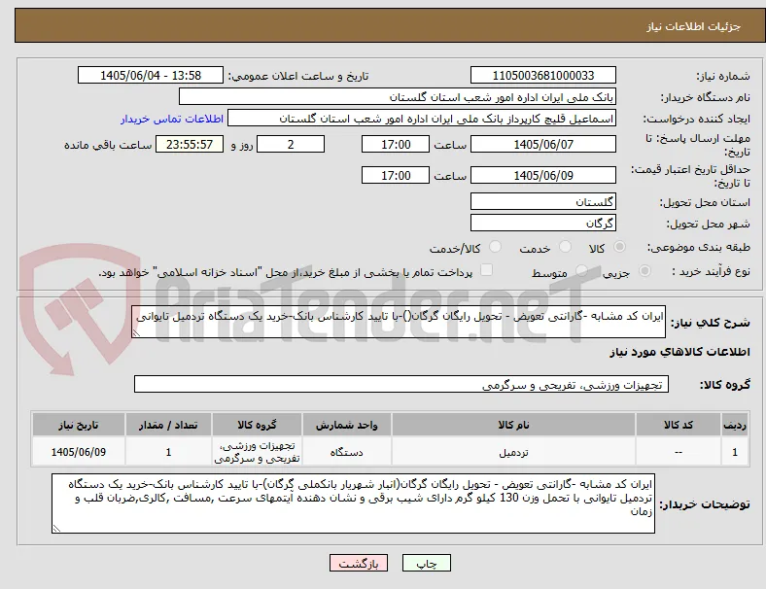
Task: Click the request creator name field
Action: click(422, 119)
